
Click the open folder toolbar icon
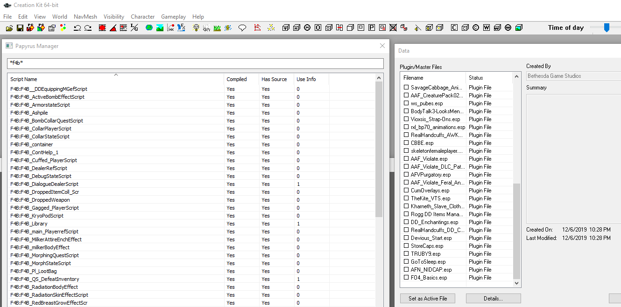click(9, 28)
